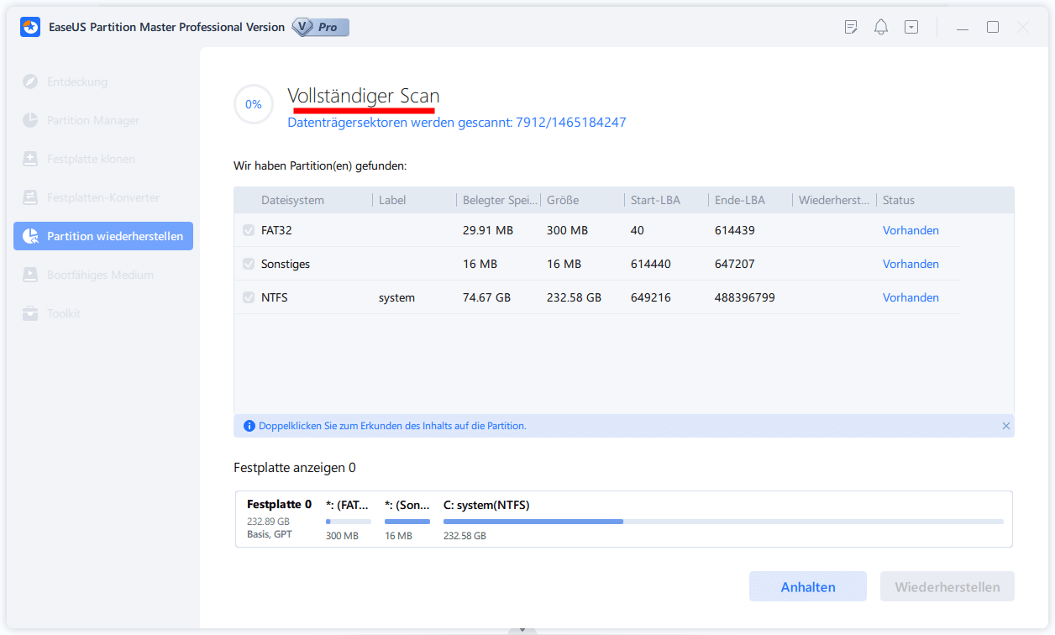Click the Wiederherst... column header
Viewport: 1055px width, 635px height.
coord(834,200)
